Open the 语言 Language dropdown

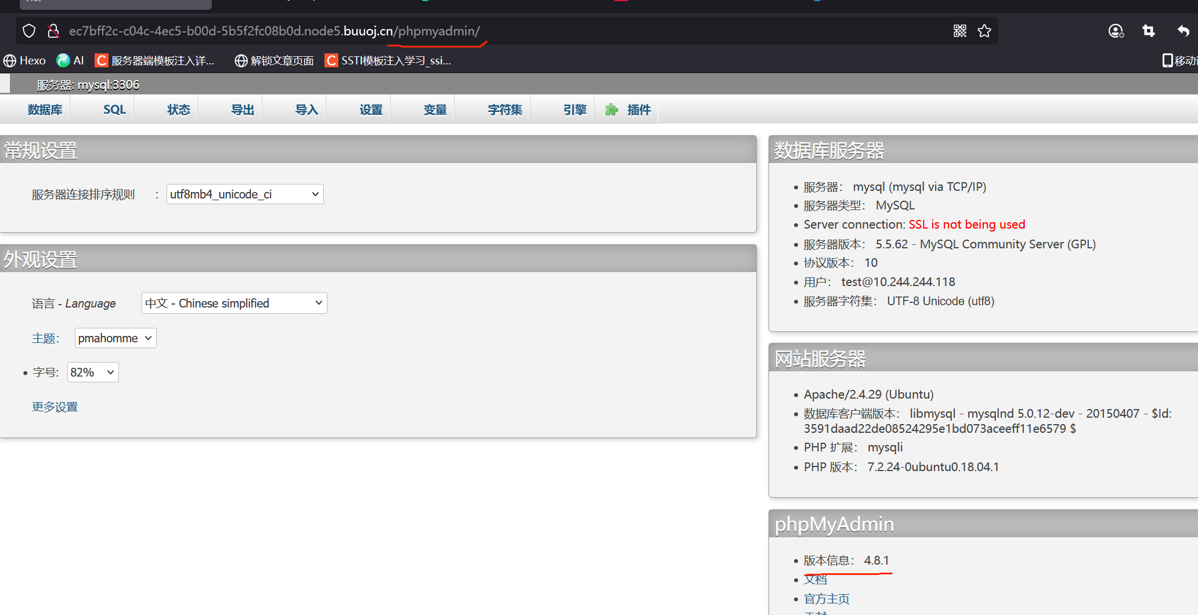(234, 303)
